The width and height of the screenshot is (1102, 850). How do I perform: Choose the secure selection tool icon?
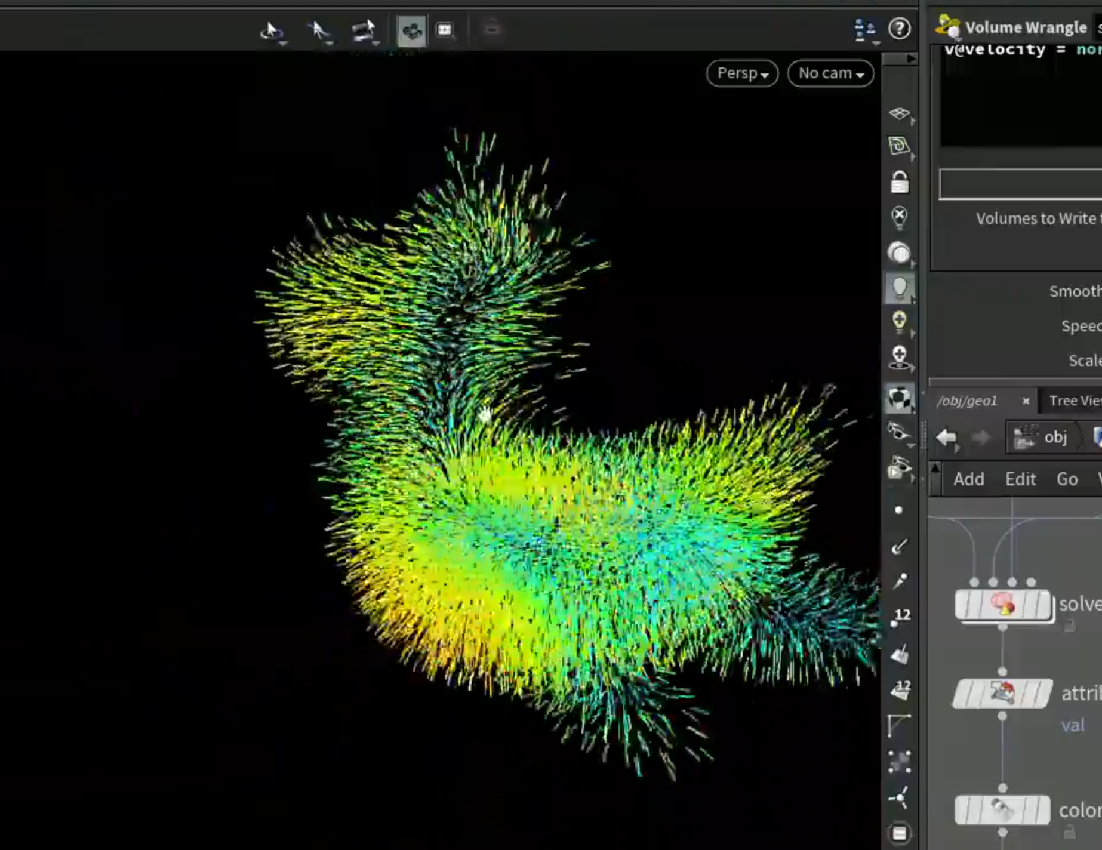pos(364,30)
